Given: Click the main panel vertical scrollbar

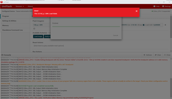Looking at the screenshot, I should click(171, 27).
